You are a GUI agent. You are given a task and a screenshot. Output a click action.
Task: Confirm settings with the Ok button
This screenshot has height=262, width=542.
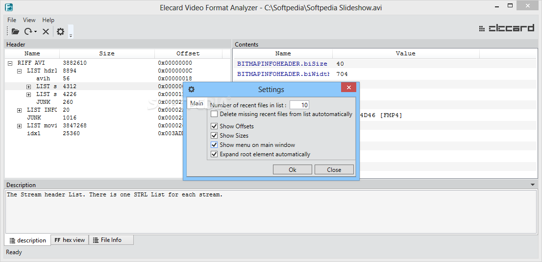293,170
